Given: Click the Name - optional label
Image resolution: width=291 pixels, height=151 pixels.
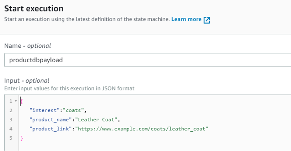Looking at the screenshot, I should [28, 46].
